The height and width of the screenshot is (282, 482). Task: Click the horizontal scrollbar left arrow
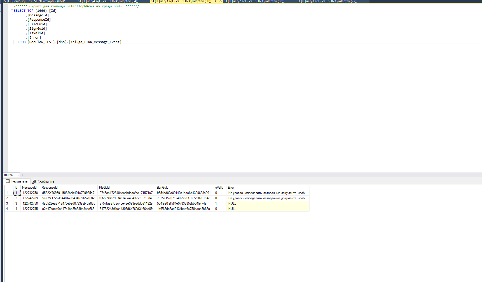22,175
